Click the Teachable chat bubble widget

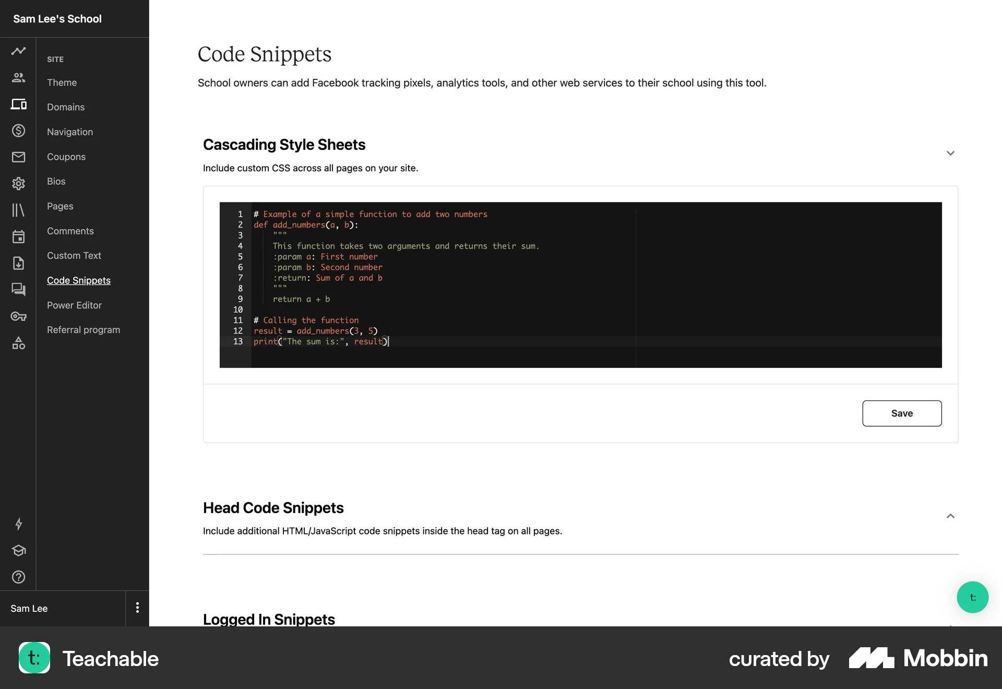point(972,597)
